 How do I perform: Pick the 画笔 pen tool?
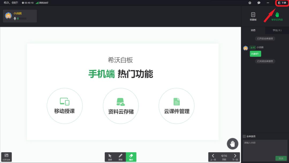(120, 157)
